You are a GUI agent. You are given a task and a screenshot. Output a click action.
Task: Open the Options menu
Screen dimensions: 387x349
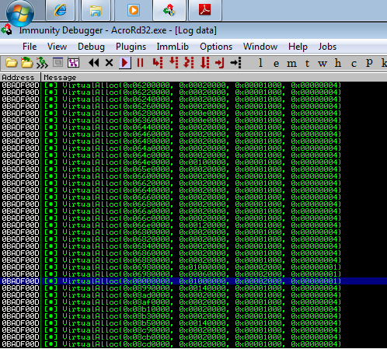pyautogui.click(x=216, y=47)
